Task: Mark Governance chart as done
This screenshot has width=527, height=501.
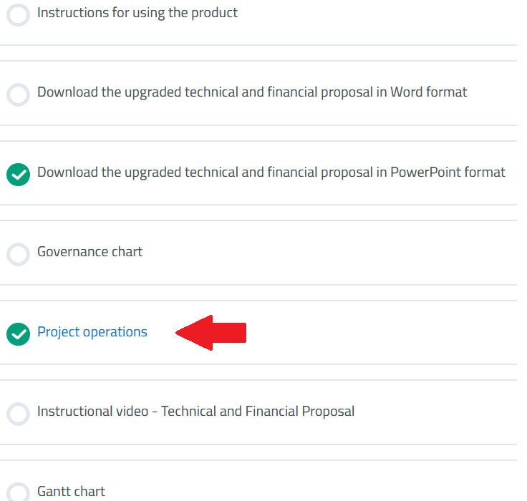Action: point(18,254)
